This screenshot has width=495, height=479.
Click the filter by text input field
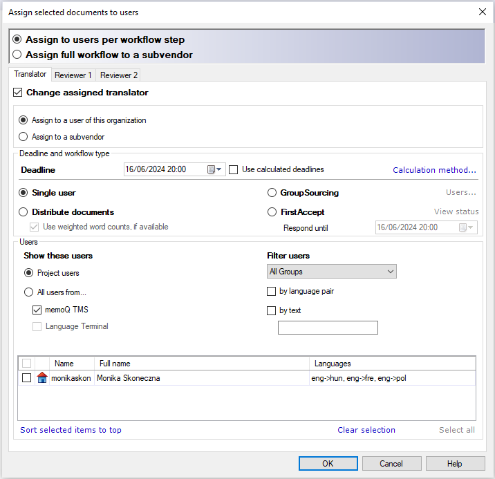[328, 328]
